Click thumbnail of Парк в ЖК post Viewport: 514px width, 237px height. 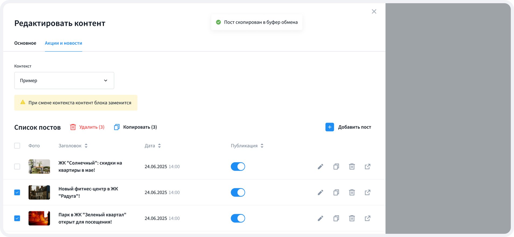39,218
